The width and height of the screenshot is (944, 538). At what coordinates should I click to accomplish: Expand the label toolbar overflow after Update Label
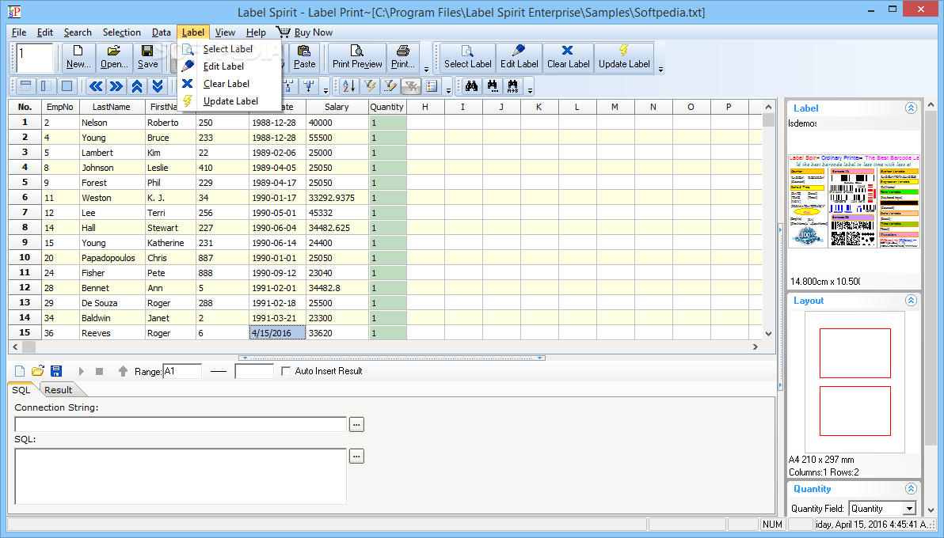(x=660, y=69)
